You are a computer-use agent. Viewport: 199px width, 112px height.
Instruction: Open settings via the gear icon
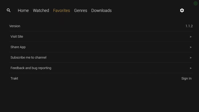182,10
